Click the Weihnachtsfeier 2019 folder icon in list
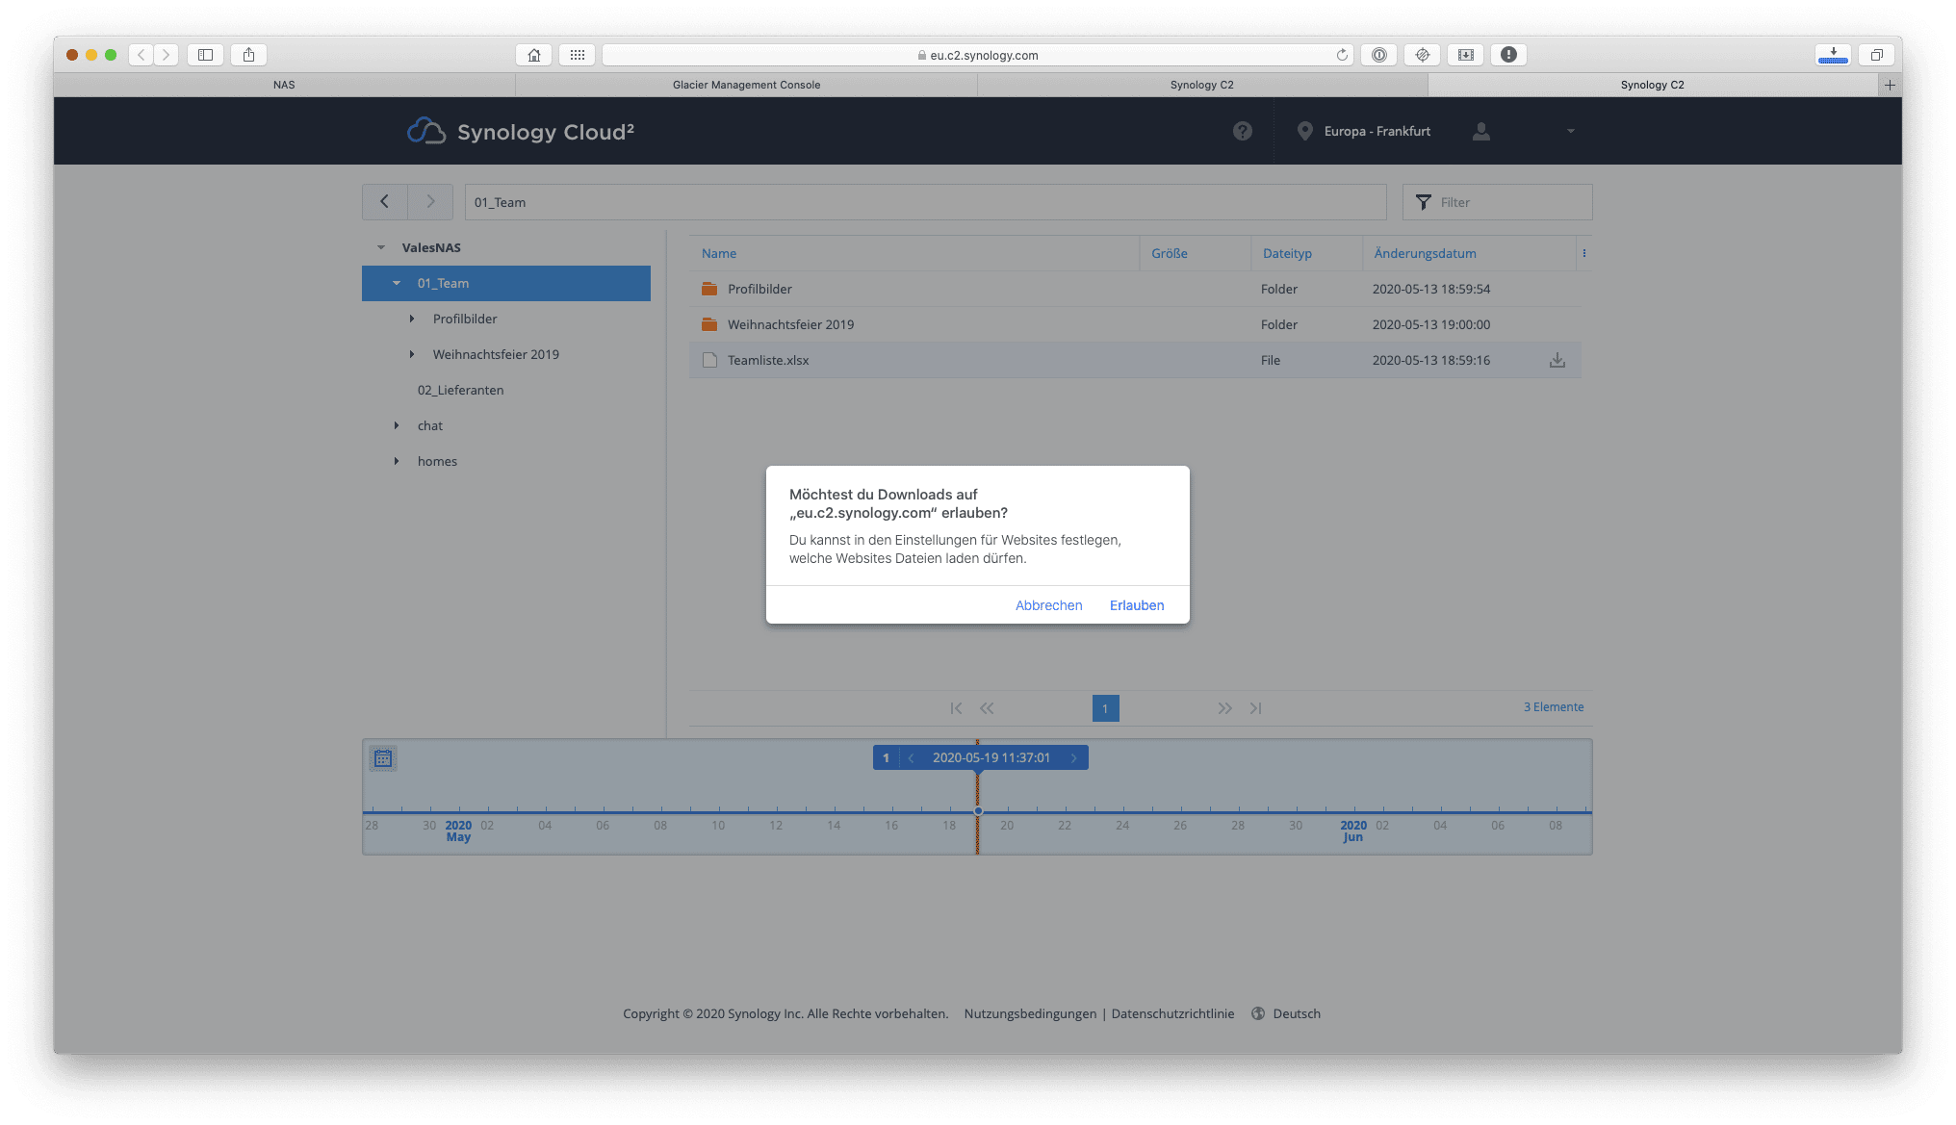The width and height of the screenshot is (1956, 1125). point(709,324)
